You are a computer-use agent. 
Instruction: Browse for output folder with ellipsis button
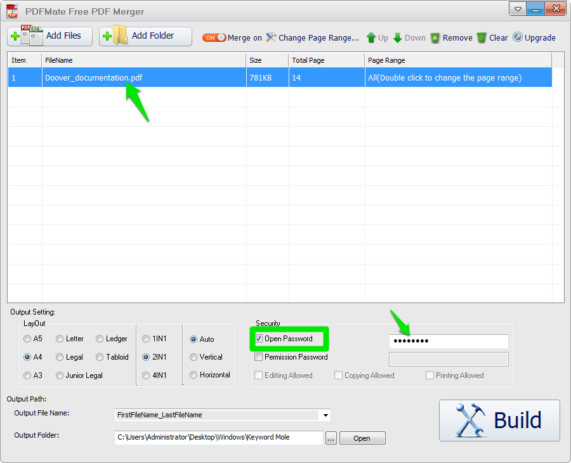coord(331,438)
